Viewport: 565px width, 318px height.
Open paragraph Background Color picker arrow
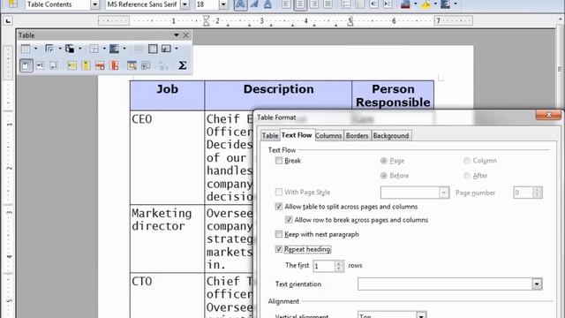pyautogui.click(x=456, y=4)
